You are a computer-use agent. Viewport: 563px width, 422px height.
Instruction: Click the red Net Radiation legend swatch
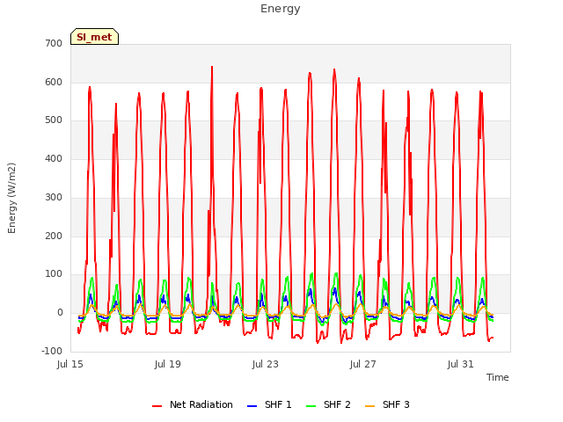[157, 406]
